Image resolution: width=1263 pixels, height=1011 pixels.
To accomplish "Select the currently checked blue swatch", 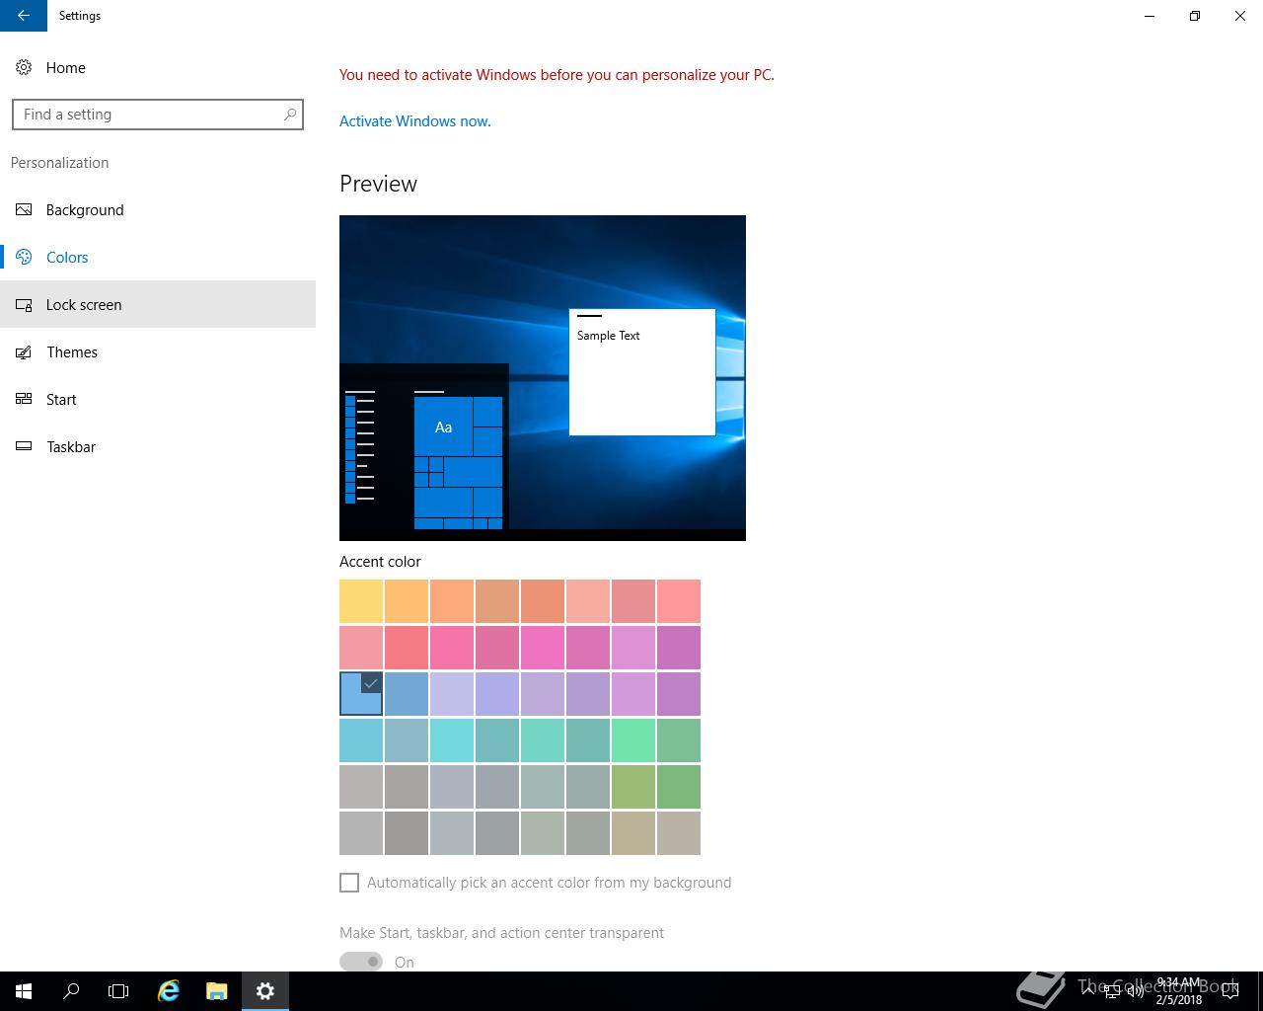I will point(361,693).
